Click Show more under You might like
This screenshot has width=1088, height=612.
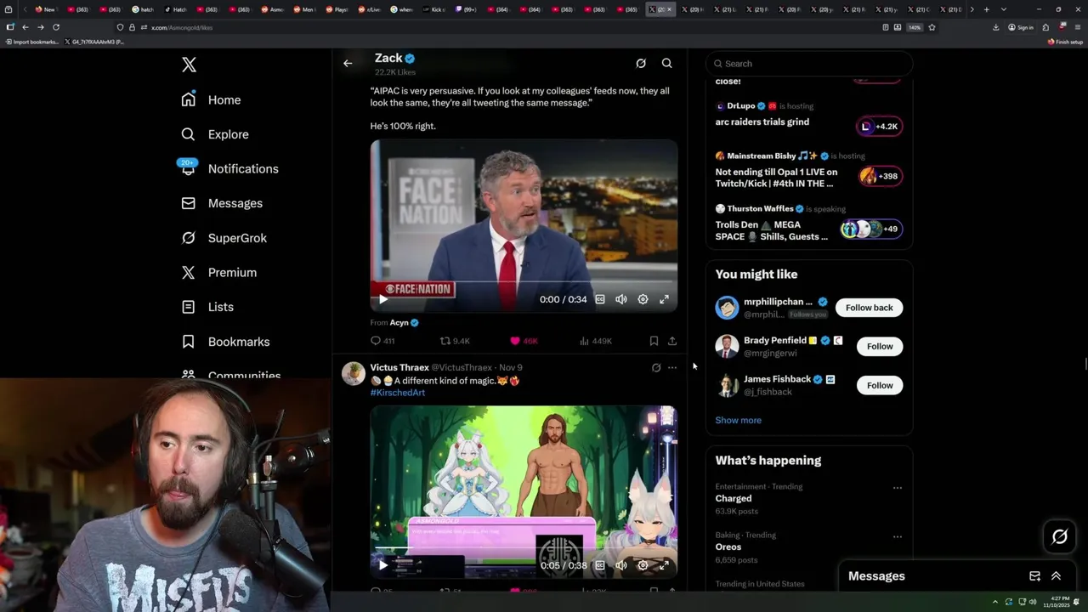738,420
